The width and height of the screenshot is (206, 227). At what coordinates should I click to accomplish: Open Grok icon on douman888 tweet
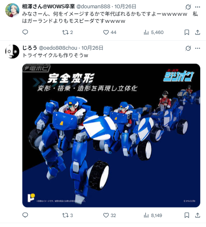pyautogui.click(x=188, y=7)
